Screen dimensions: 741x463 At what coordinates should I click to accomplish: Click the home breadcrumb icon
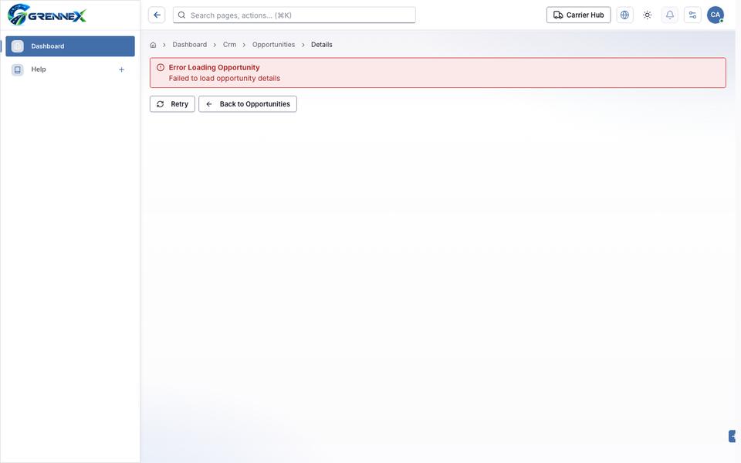pyautogui.click(x=153, y=45)
